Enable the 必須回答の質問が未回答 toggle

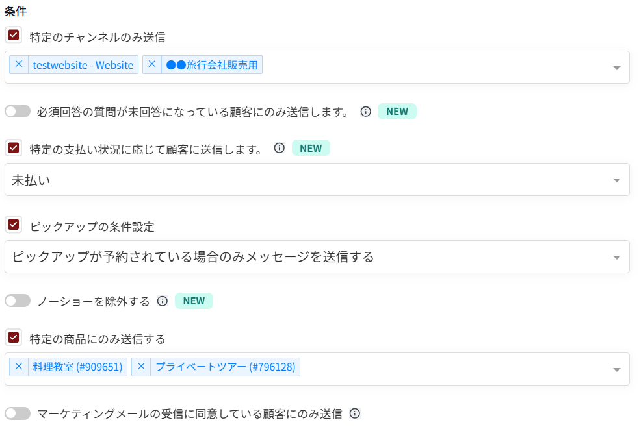click(x=18, y=112)
